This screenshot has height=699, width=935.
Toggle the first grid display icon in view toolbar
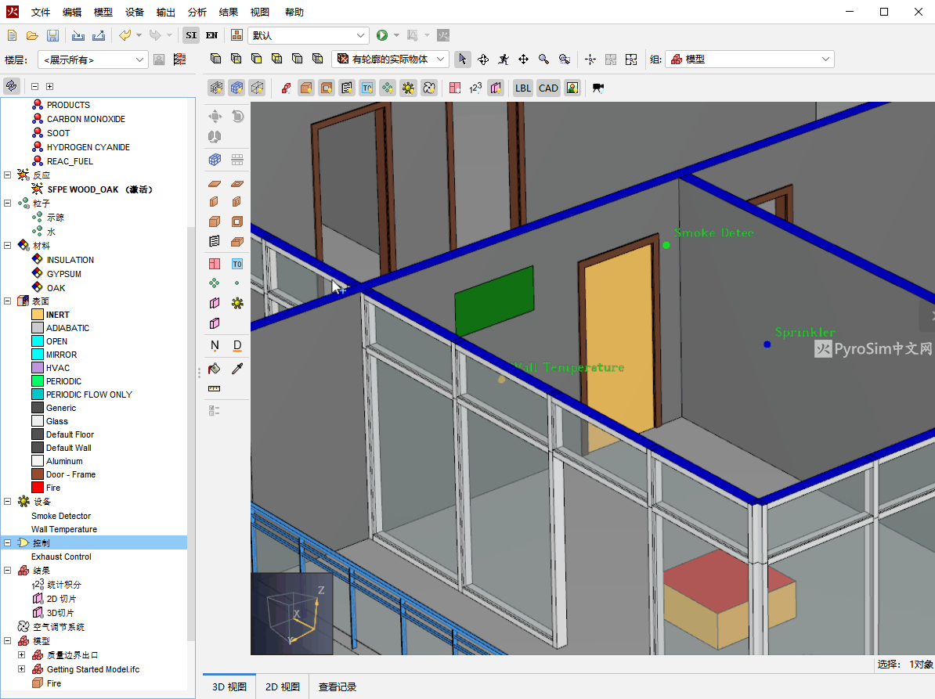coord(216,88)
